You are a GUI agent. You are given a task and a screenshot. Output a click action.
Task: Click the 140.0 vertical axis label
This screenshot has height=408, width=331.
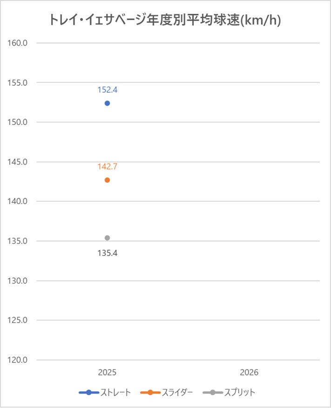(x=18, y=201)
